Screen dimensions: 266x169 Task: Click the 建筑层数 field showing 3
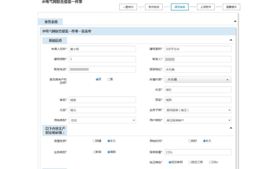[x=102, y=59]
